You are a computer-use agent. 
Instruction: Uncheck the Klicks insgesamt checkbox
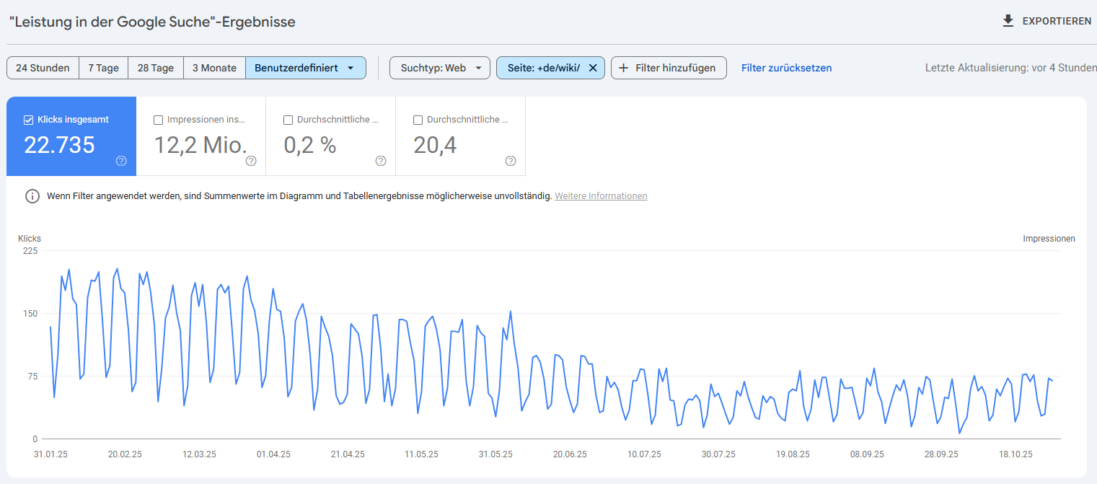pyautogui.click(x=29, y=120)
